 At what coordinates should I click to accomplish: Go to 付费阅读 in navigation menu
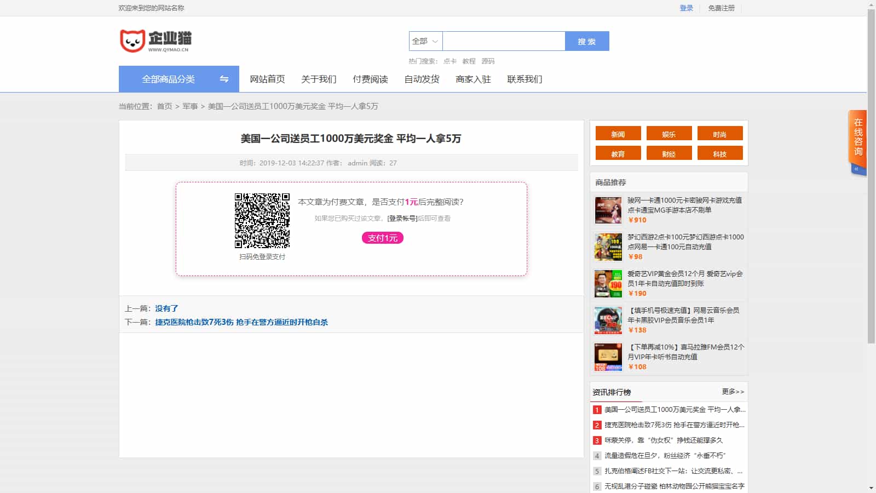pos(370,79)
